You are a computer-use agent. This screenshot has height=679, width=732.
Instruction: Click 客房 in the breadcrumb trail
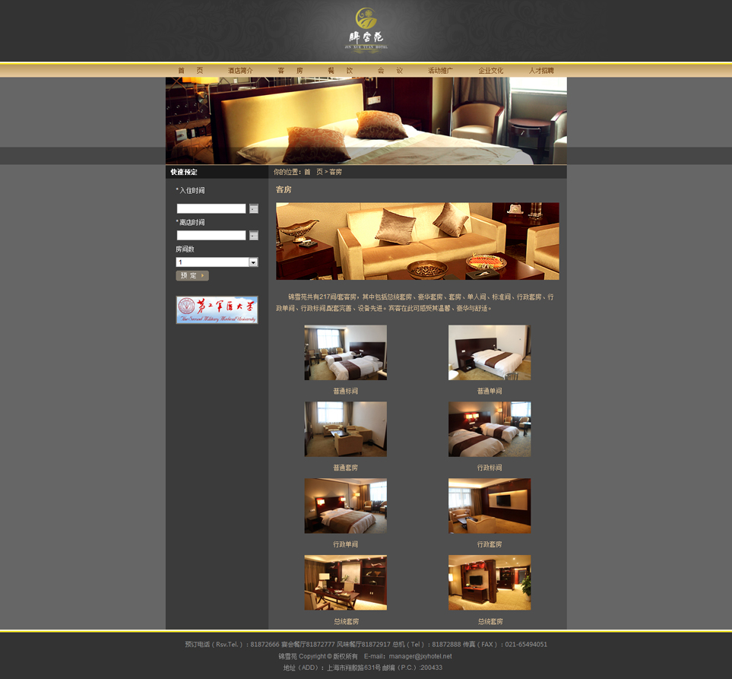pos(336,172)
